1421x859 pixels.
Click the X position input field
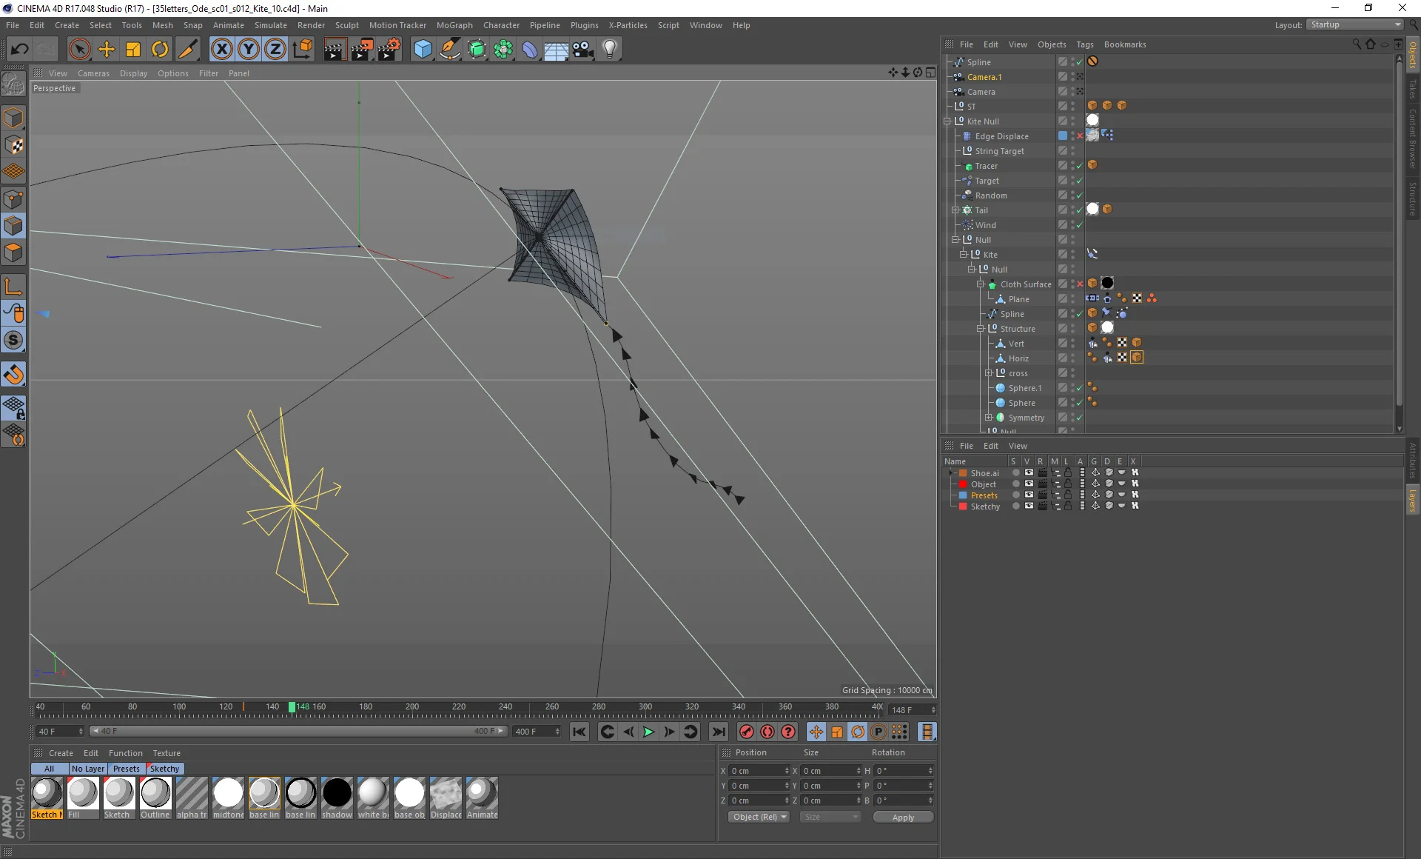click(x=756, y=771)
